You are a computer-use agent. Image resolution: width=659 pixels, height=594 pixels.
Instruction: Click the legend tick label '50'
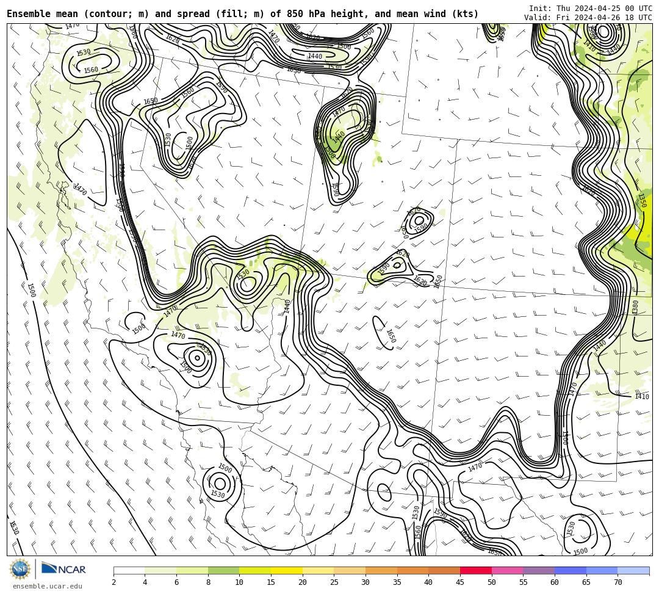(x=492, y=582)
